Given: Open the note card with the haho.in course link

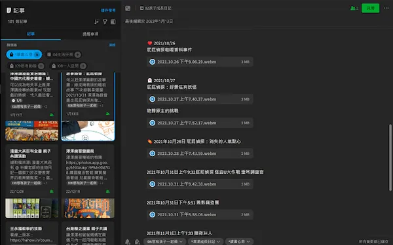Looking at the screenshot, I should click(x=32, y=233).
